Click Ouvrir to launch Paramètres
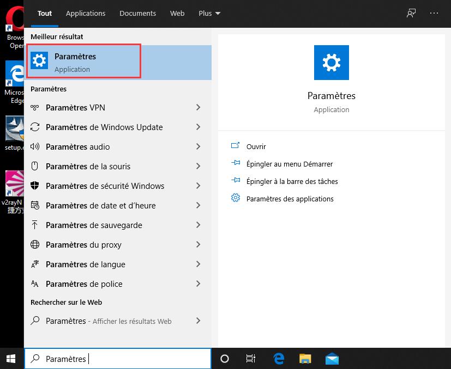The width and height of the screenshot is (451, 369). tap(255, 146)
